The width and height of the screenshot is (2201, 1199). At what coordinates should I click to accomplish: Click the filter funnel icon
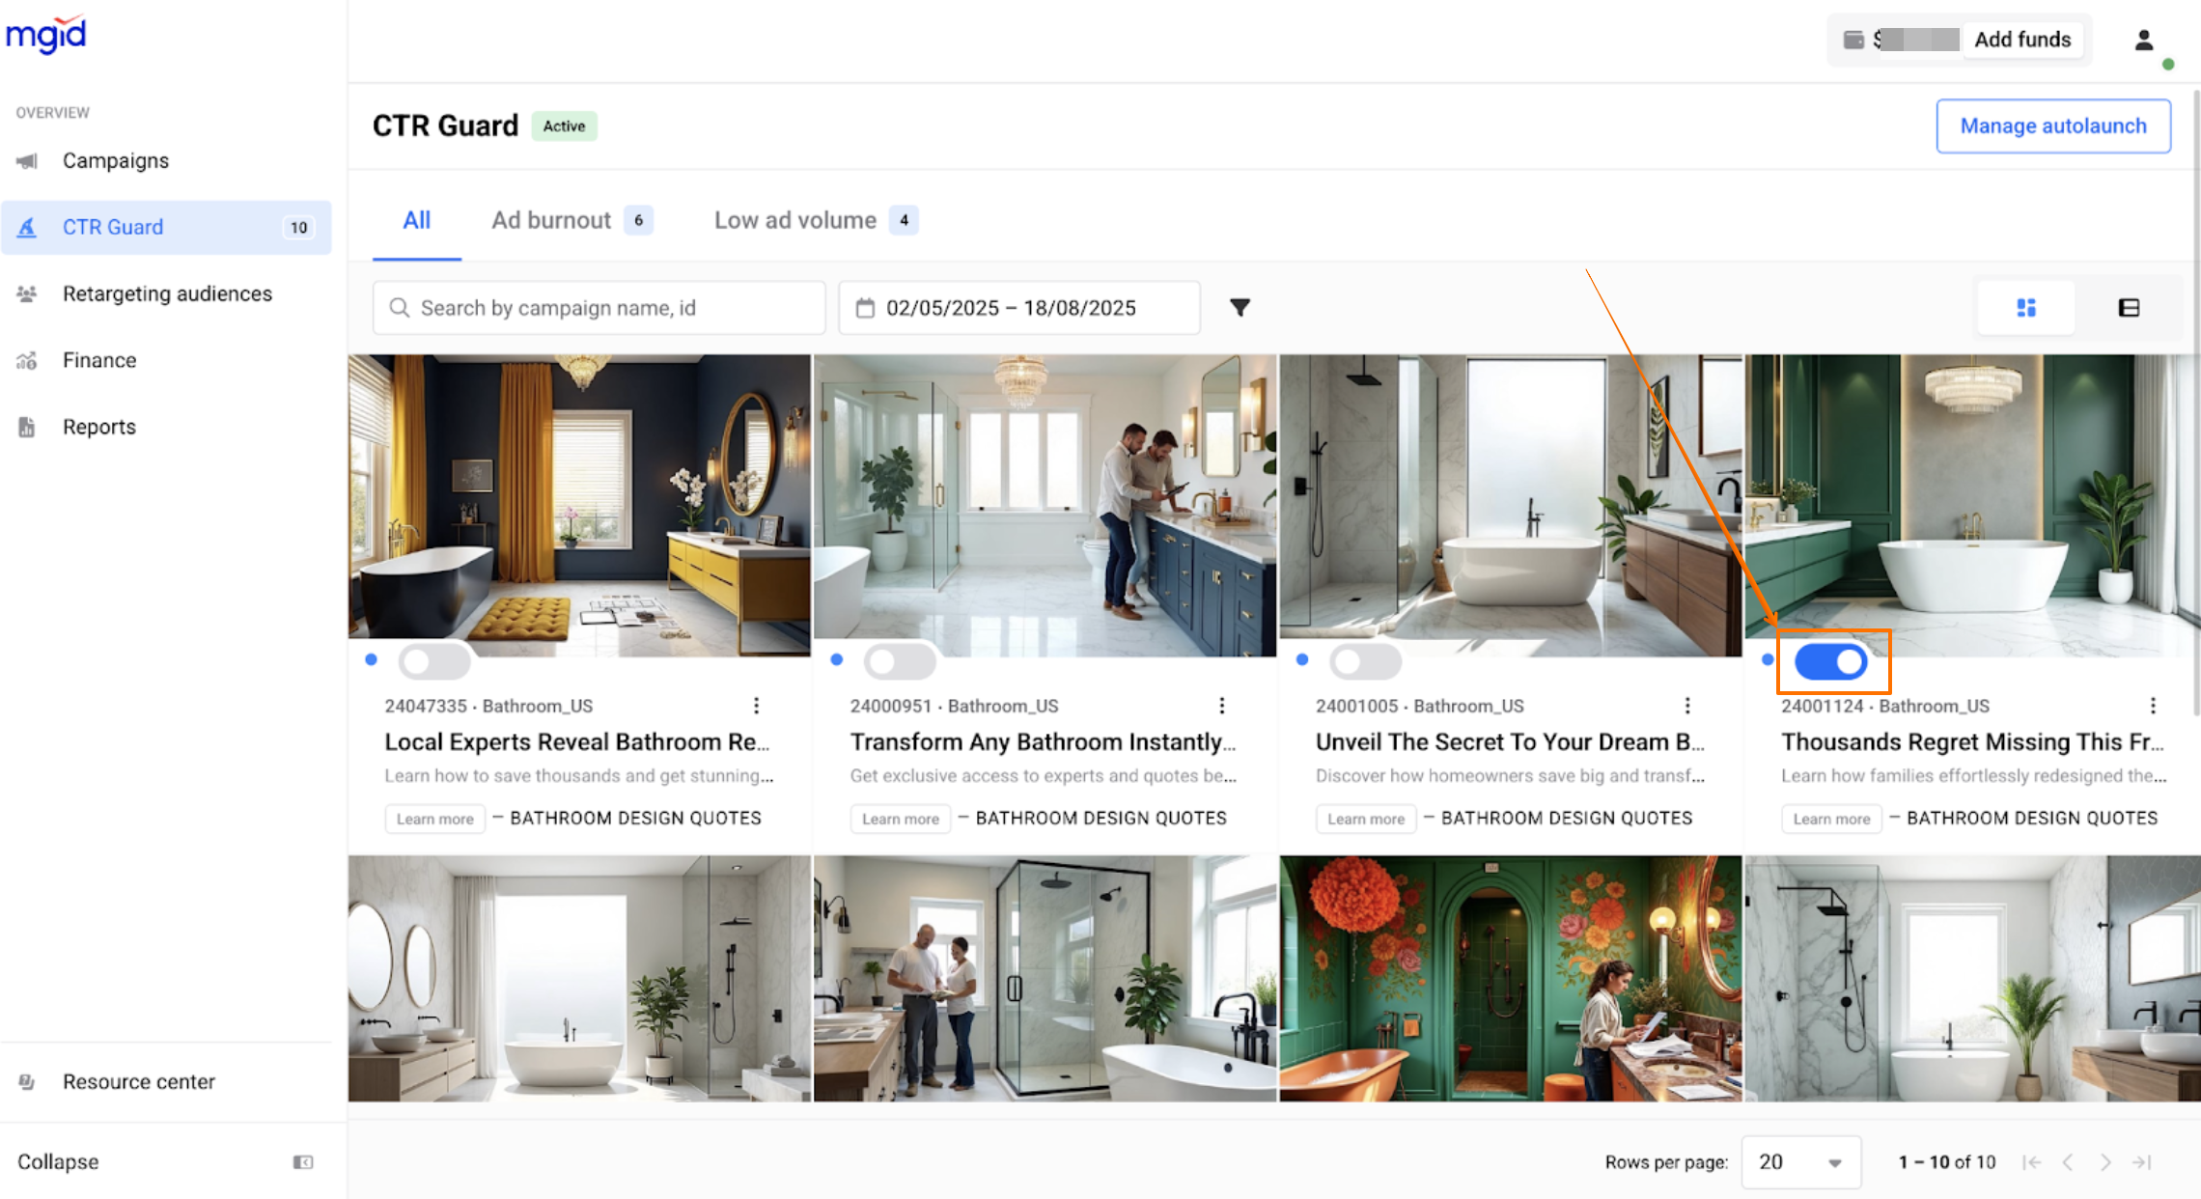(x=1240, y=308)
